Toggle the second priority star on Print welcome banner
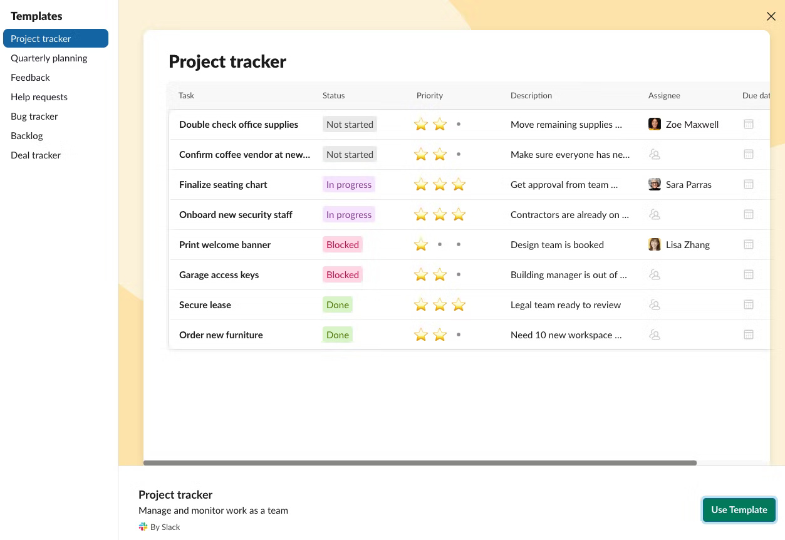The image size is (785, 540). coord(439,244)
